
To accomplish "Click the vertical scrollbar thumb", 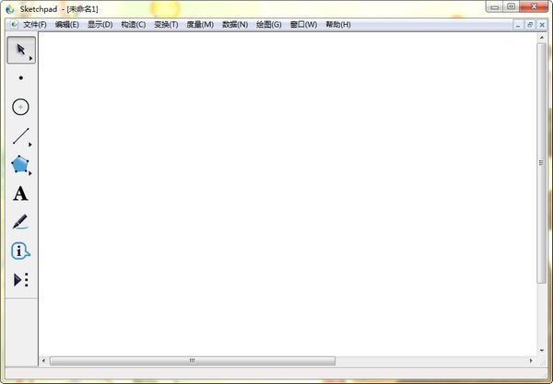I will (541, 161).
